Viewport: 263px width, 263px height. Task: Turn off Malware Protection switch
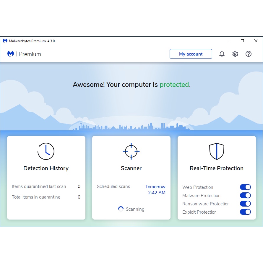pyautogui.click(x=245, y=195)
